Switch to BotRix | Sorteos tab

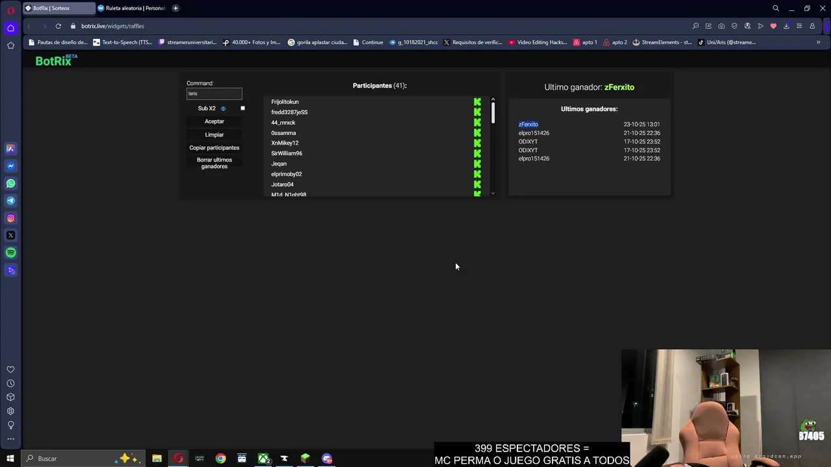58,8
